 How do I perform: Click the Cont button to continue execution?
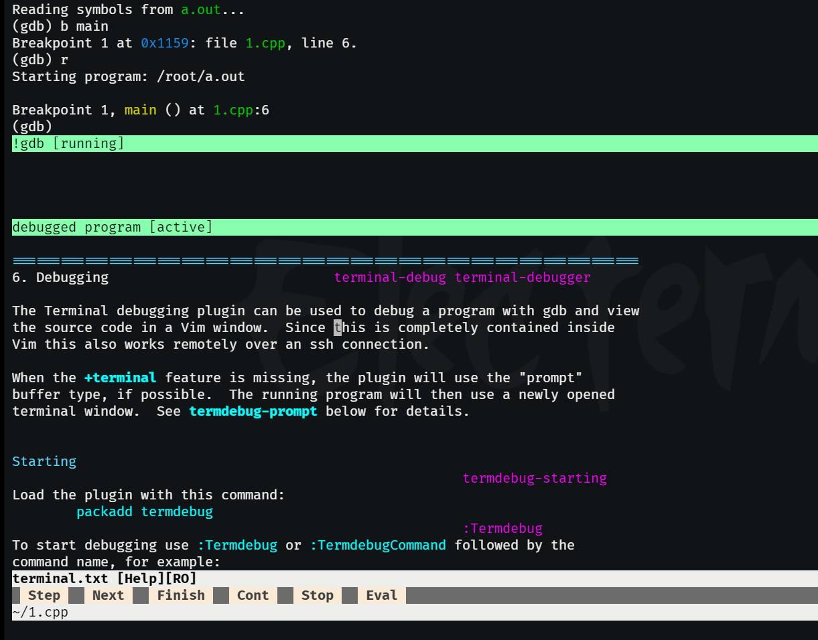click(x=253, y=595)
